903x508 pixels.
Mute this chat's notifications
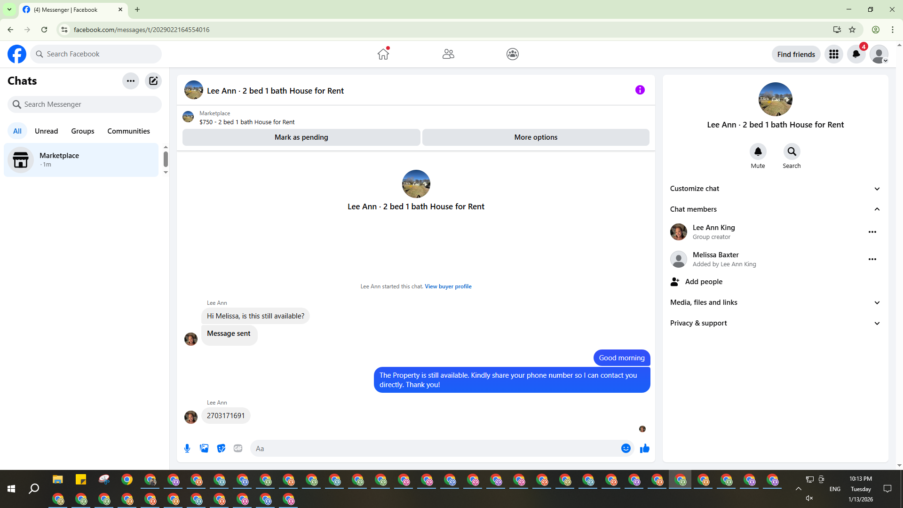pos(758,152)
